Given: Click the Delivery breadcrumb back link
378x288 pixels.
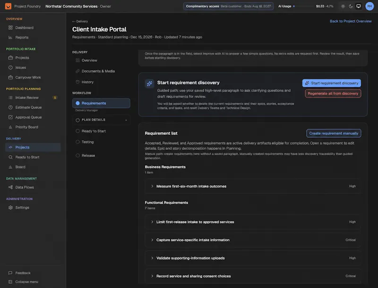Looking at the screenshot, I should tap(80, 21).
